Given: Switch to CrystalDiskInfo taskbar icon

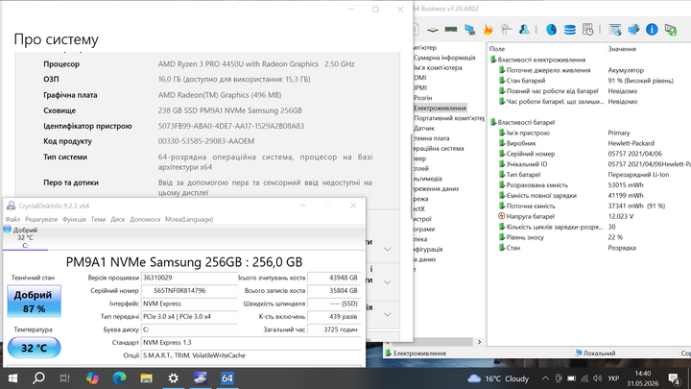Looking at the screenshot, I should tap(200, 378).
